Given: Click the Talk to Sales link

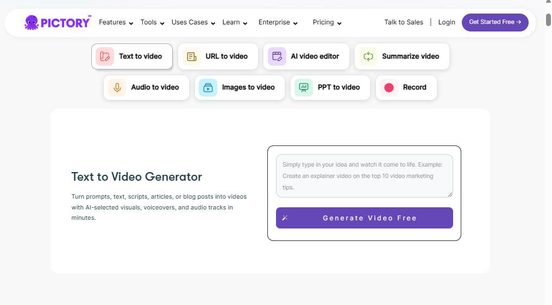Looking at the screenshot, I should click(403, 22).
